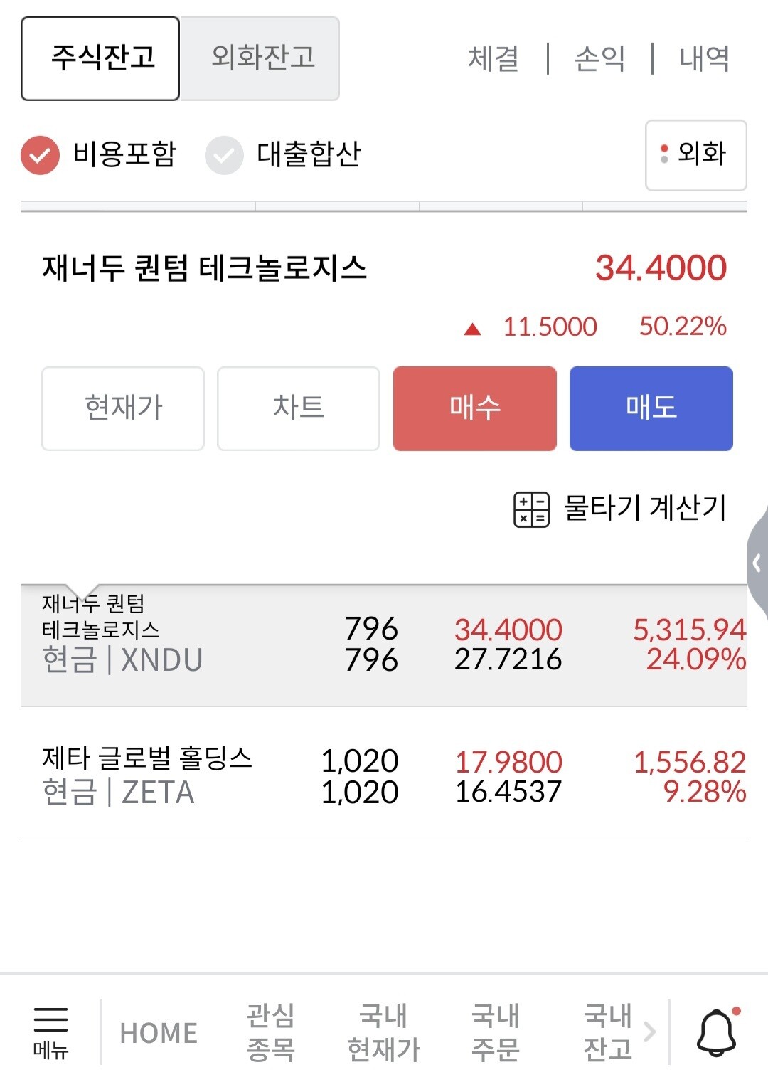The width and height of the screenshot is (768, 1092).
Task: Go to HOME in bottom navigation
Action: 159,1033
